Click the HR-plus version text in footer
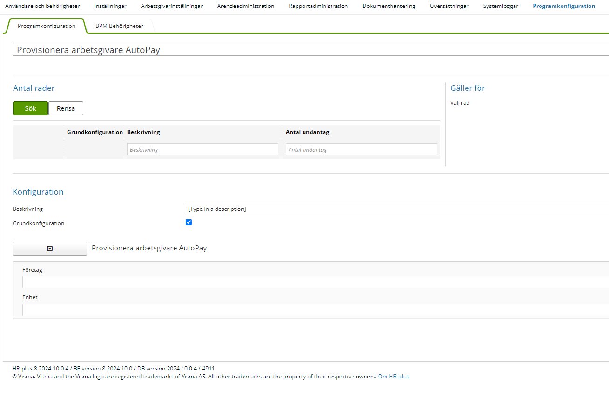The height and width of the screenshot is (404, 609). pyautogui.click(x=114, y=368)
